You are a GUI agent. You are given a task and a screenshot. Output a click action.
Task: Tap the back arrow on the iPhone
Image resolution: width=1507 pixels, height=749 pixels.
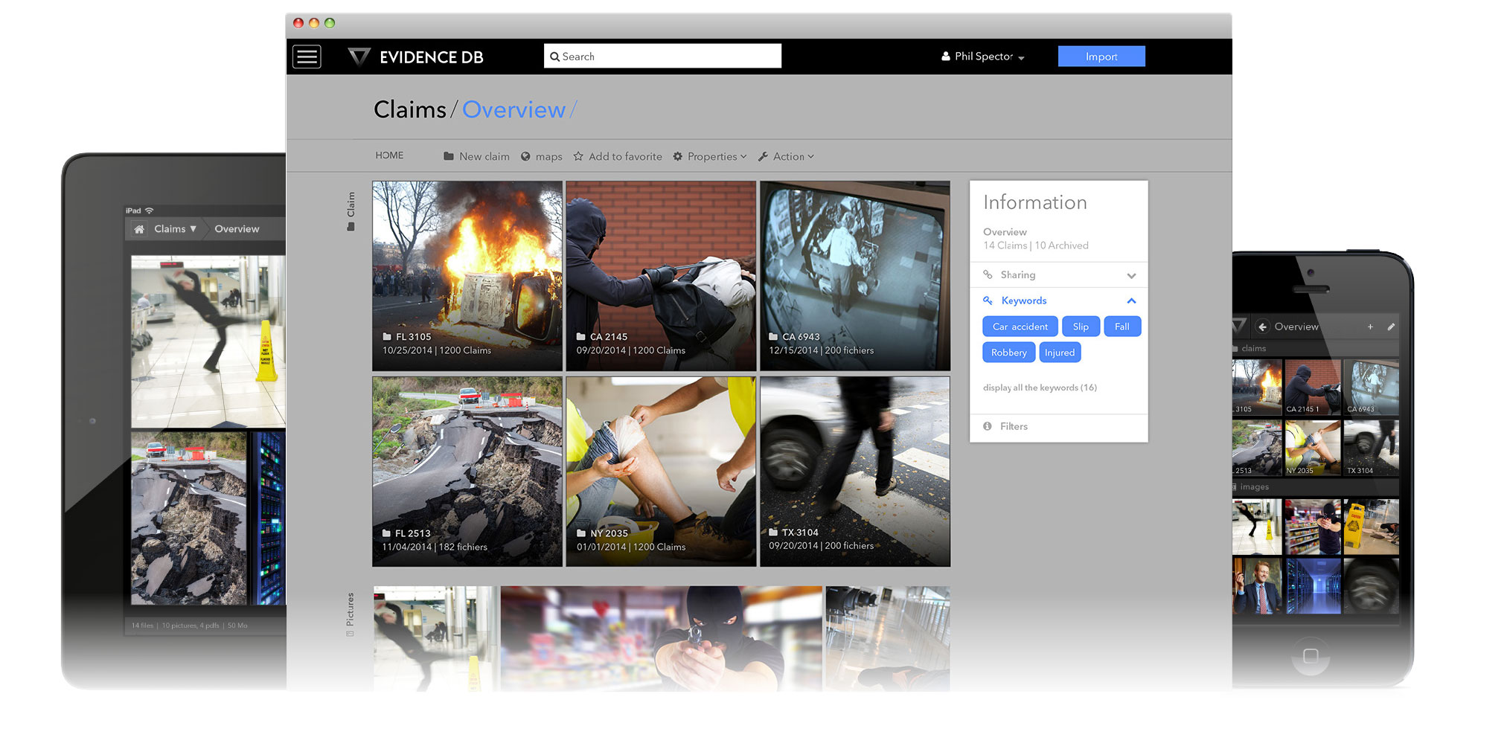pos(1262,327)
